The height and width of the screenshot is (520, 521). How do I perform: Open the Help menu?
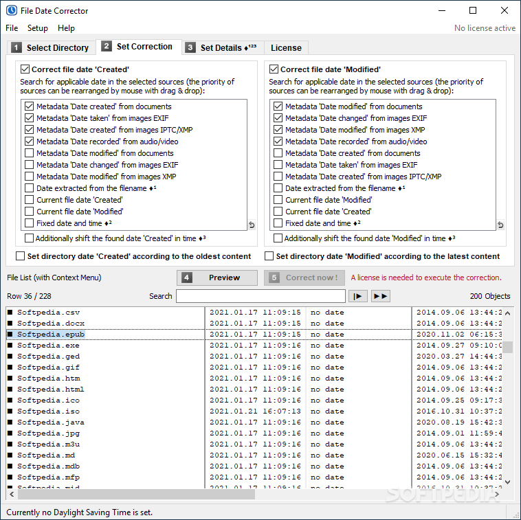(x=66, y=28)
